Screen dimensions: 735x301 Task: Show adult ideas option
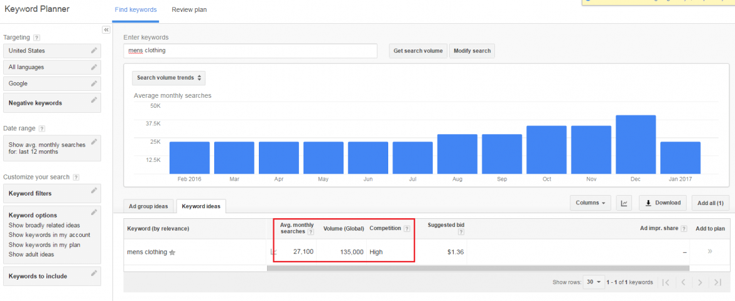pyautogui.click(x=31, y=255)
